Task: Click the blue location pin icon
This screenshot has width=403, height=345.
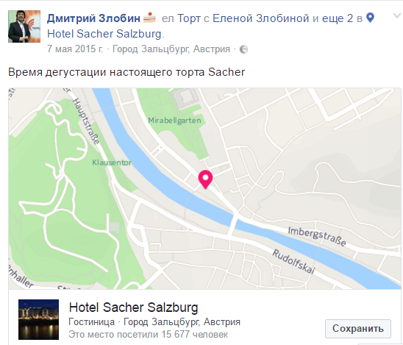Action: [x=370, y=18]
